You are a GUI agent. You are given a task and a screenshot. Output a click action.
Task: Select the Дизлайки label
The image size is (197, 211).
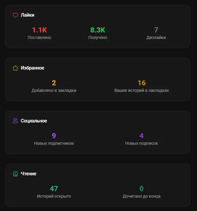coord(156,38)
